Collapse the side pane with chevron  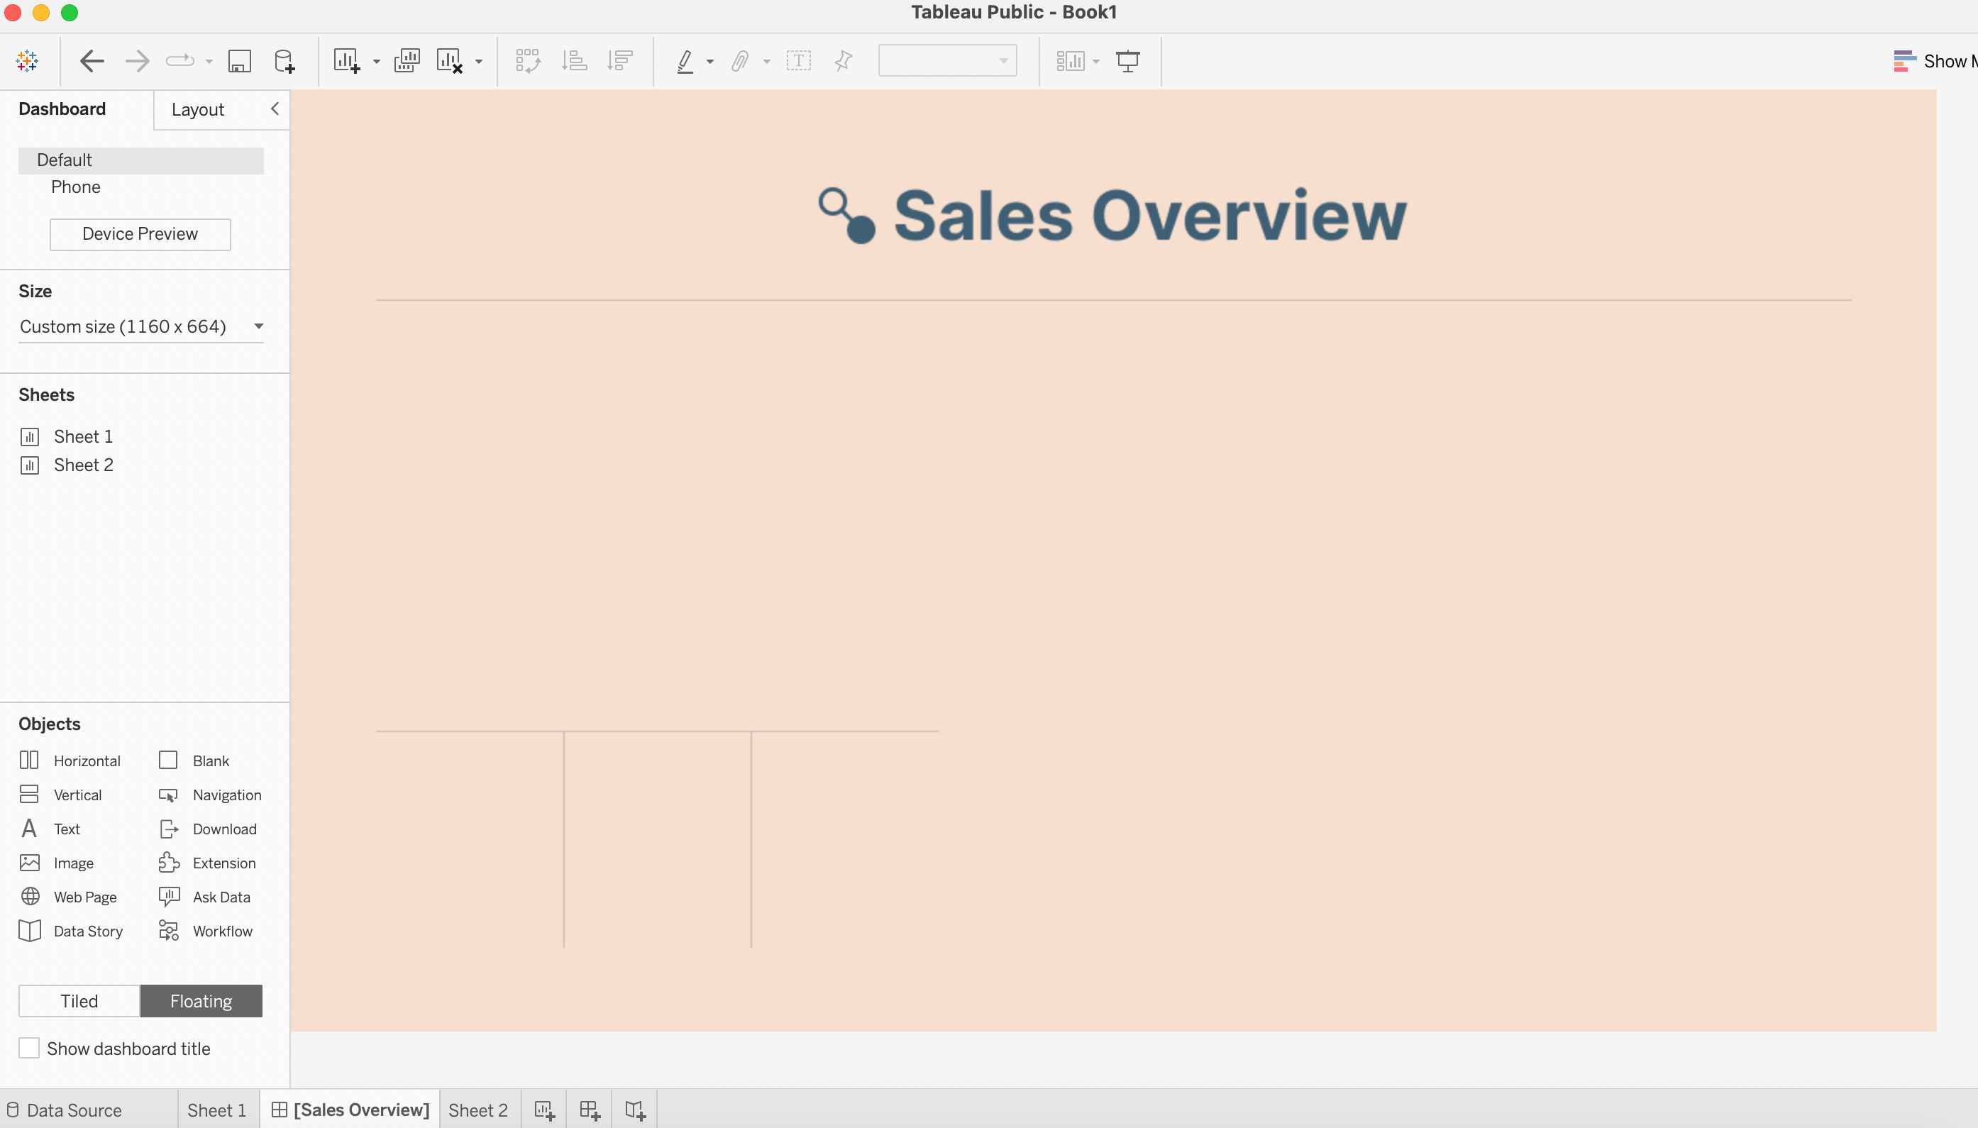(275, 109)
